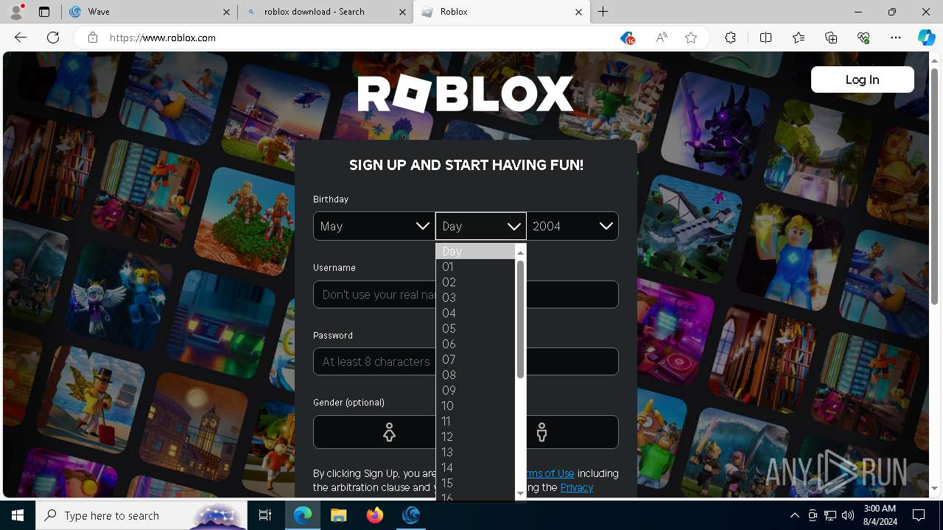Click page vertical scrollbar thumb
This screenshot has height=530, width=943.
point(934,185)
